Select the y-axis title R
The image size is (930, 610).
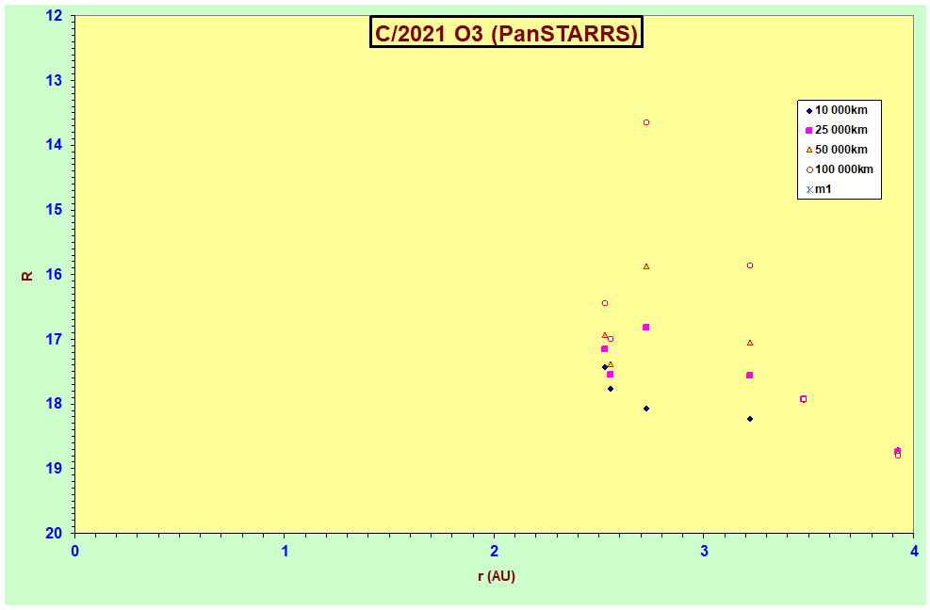pyautogui.click(x=26, y=276)
